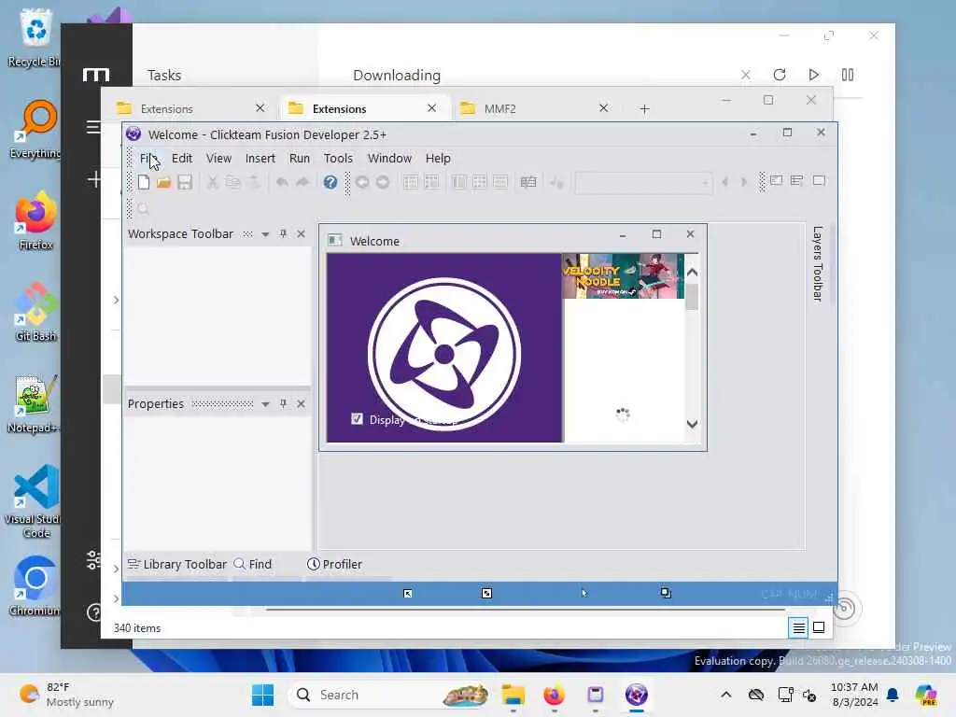Toggle the Layers toolbar window icon

point(819,180)
